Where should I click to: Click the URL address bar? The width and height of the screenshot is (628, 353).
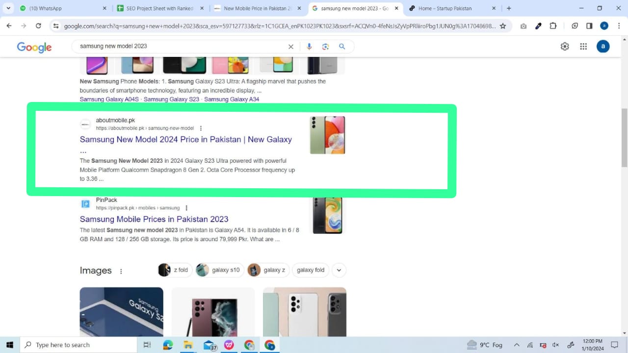[280, 26]
